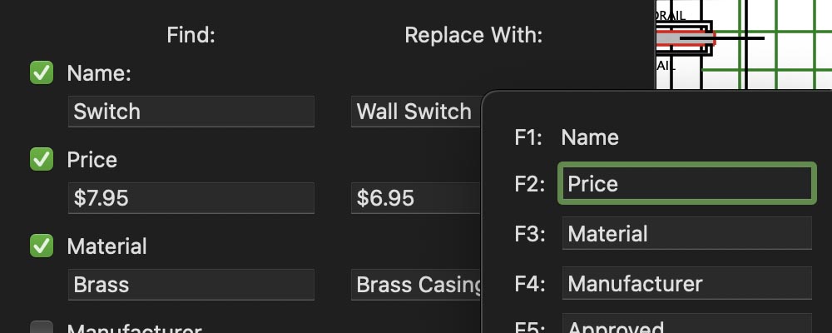Enable the unchecked Manufacturer checkbox
This screenshot has width=832, height=333.
(x=42, y=329)
